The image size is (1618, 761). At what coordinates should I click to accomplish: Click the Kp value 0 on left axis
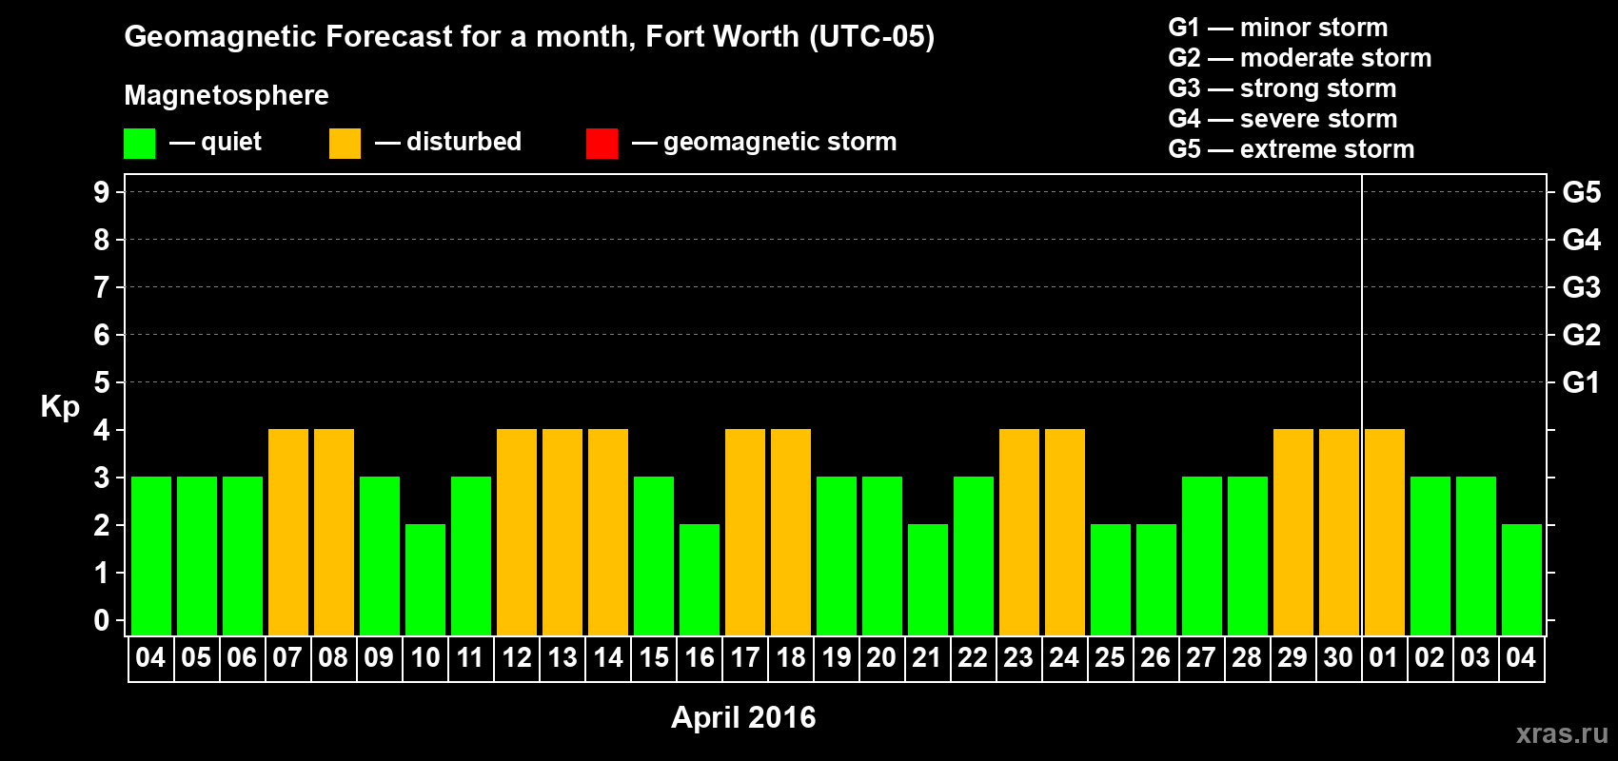tap(102, 620)
